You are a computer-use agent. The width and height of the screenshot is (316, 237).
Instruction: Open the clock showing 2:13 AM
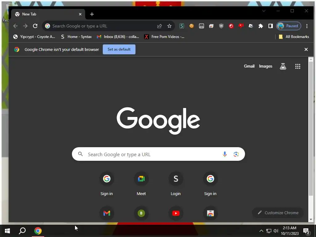[x=289, y=231]
